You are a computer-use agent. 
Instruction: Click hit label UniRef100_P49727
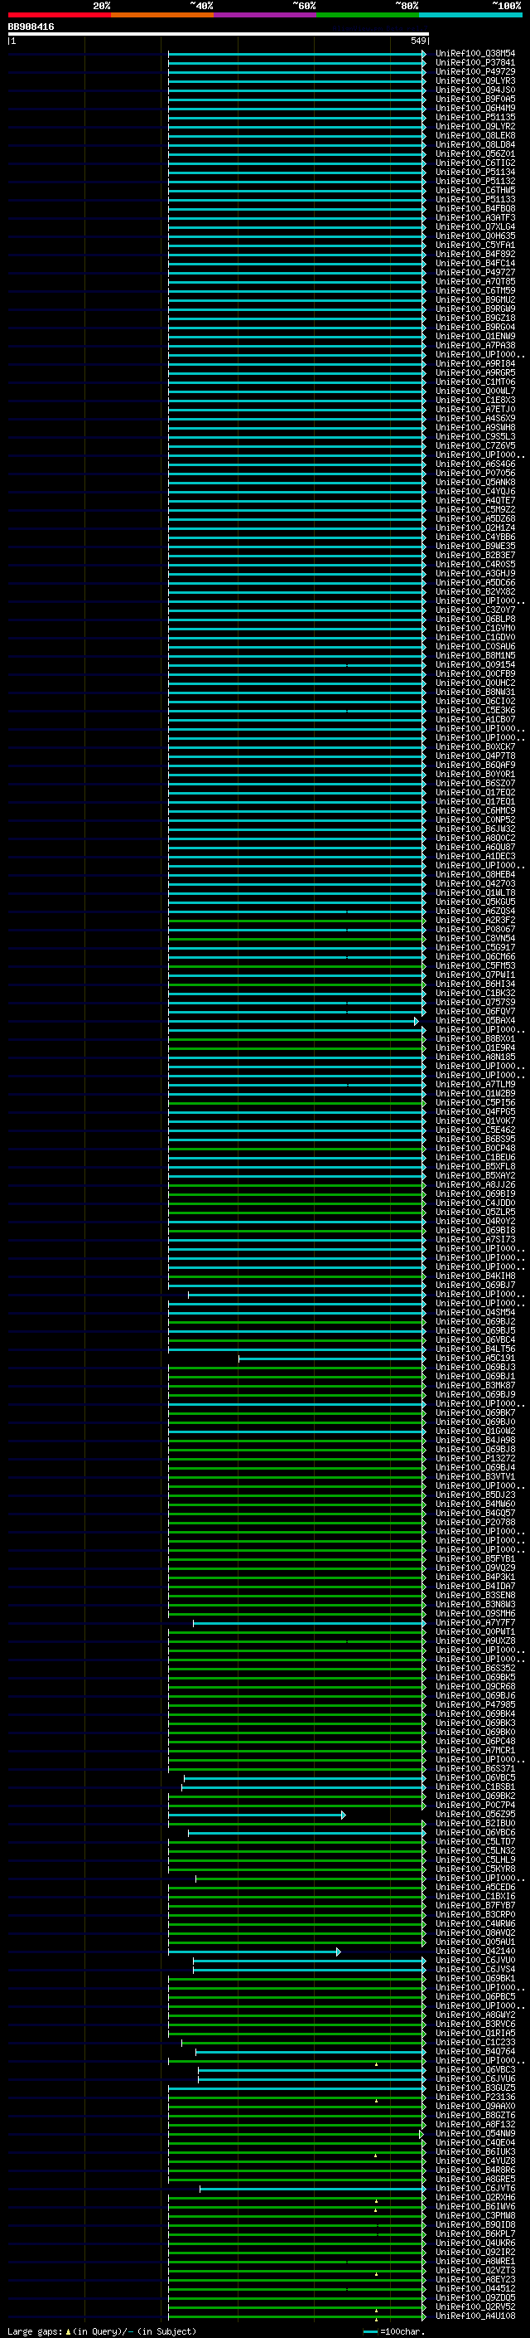pyautogui.click(x=475, y=272)
